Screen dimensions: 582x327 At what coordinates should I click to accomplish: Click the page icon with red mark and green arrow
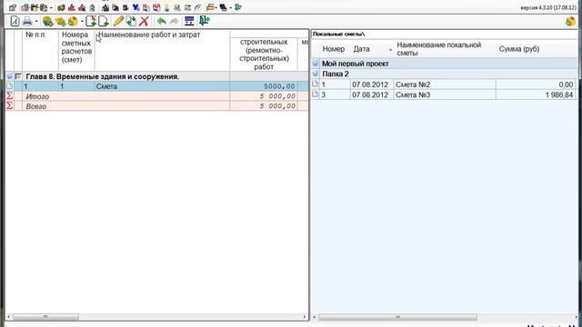pos(91,21)
